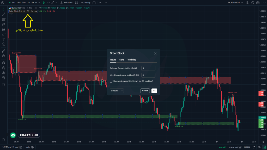The image size is (267, 150).
Task: Open the ruler measure tool
Action: click(4, 51)
